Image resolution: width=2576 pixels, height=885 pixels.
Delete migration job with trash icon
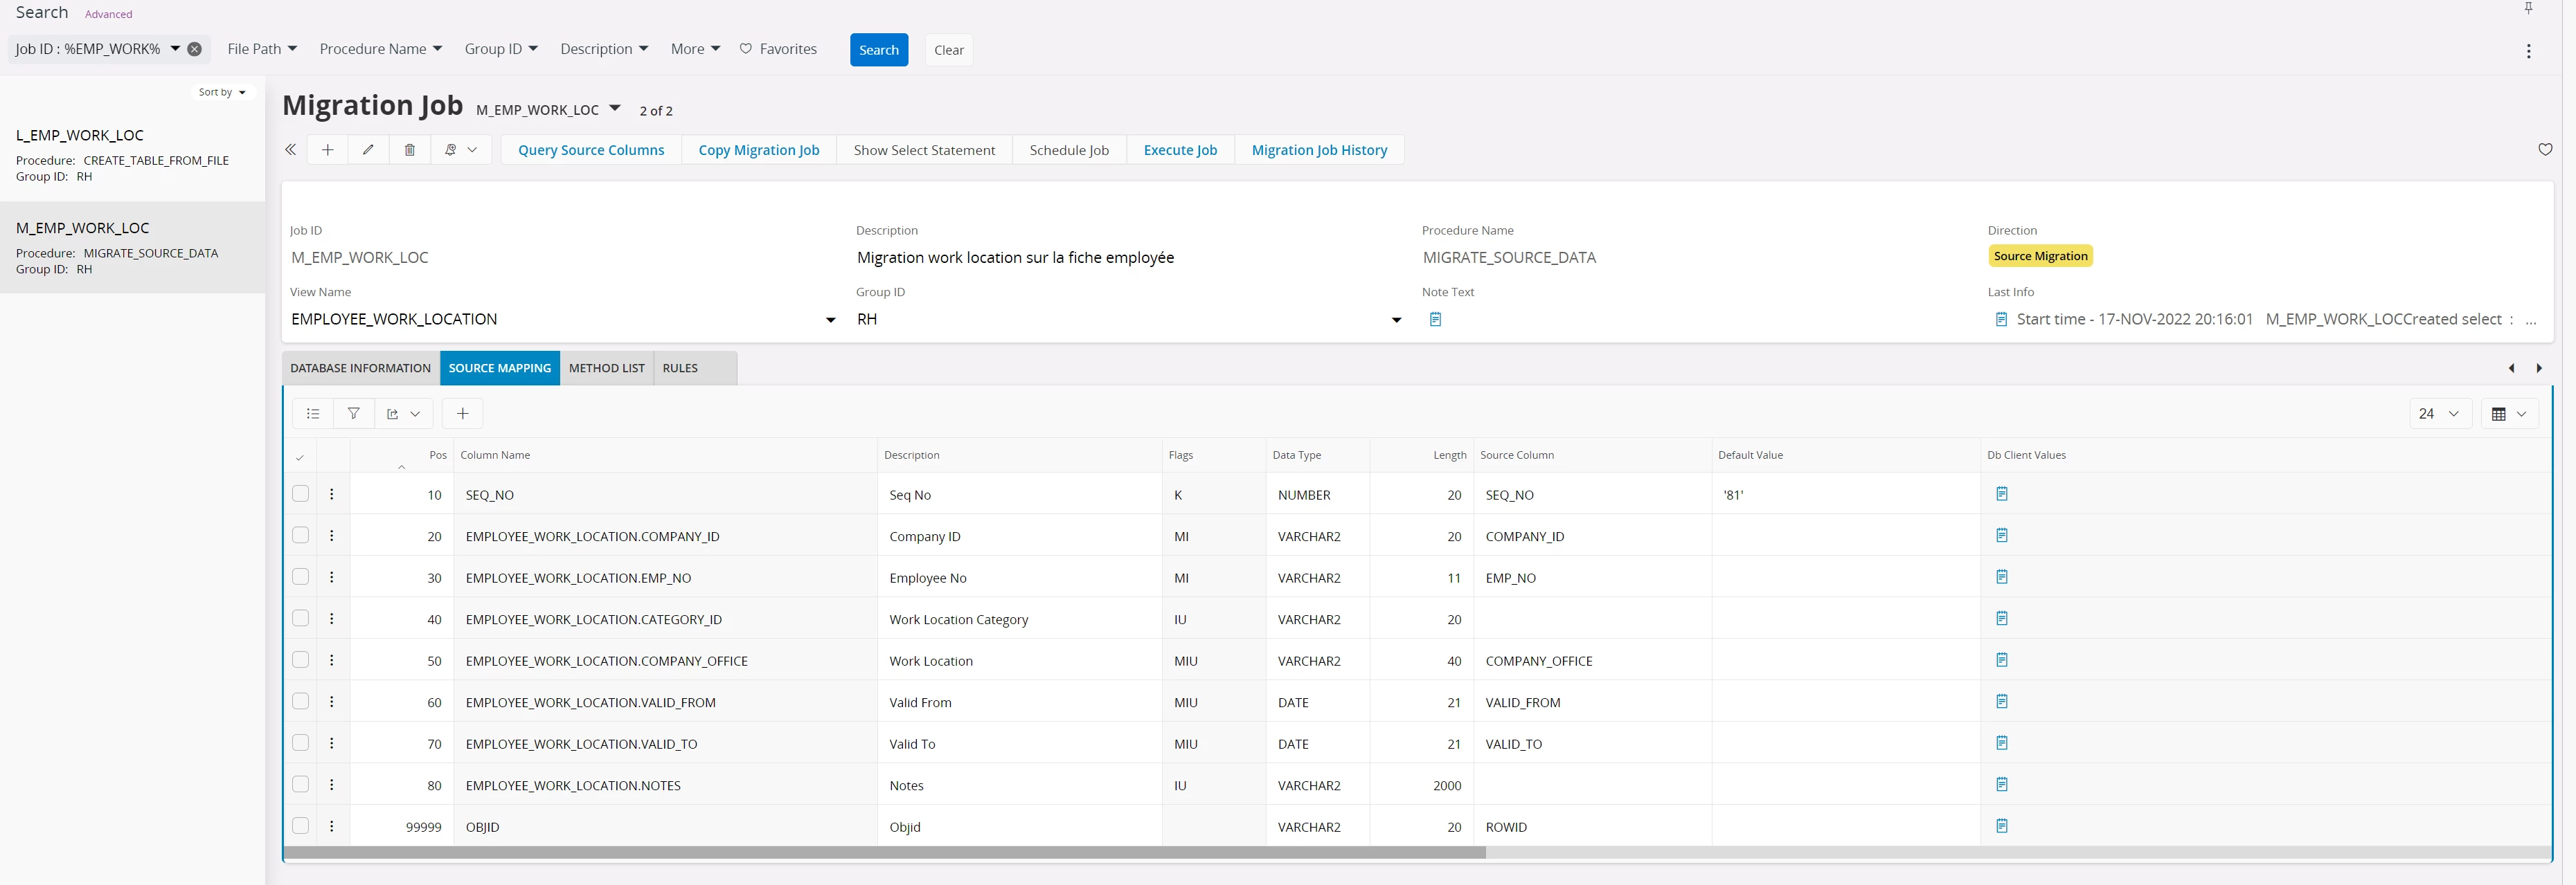click(x=409, y=150)
